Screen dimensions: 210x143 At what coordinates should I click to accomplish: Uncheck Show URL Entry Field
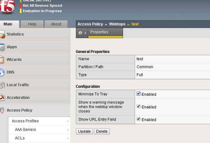click(139, 119)
